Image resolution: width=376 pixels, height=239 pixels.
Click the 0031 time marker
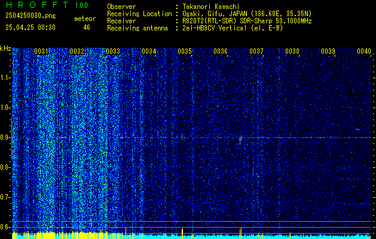41,51
